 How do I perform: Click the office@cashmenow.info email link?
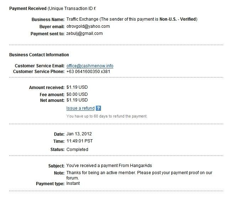90,66
